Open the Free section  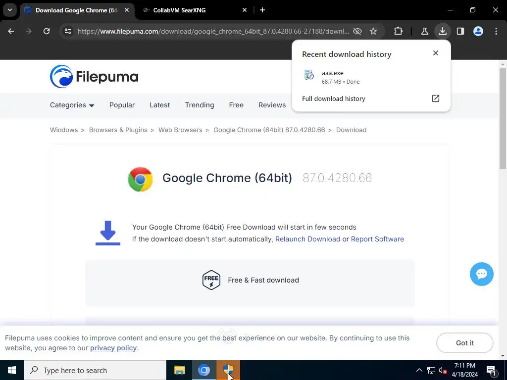(x=236, y=105)
